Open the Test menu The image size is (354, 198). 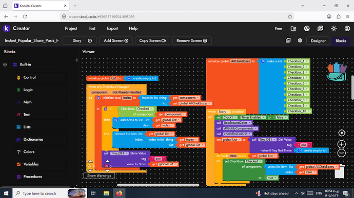tap(92, 28)
